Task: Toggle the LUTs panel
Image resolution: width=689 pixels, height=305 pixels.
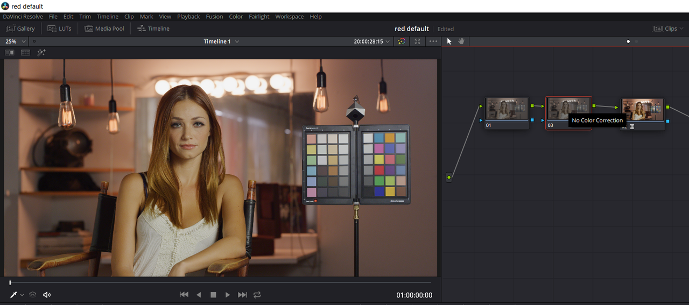Action: 59,29
